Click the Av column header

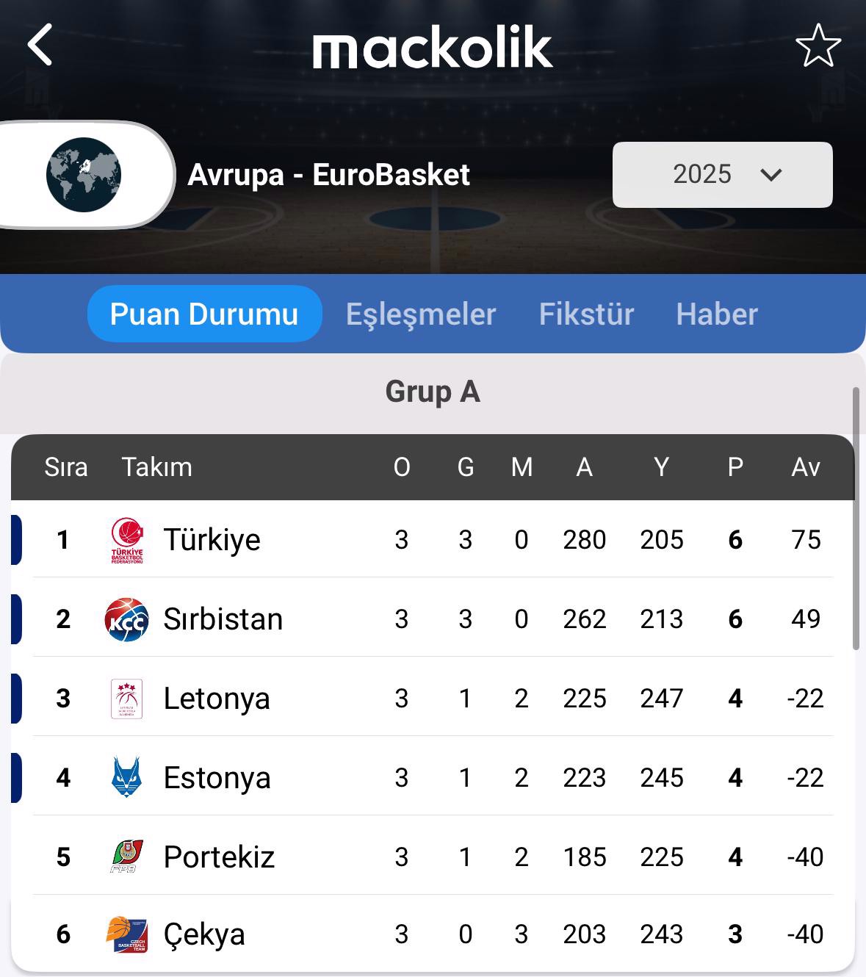[x=806, y=467]
